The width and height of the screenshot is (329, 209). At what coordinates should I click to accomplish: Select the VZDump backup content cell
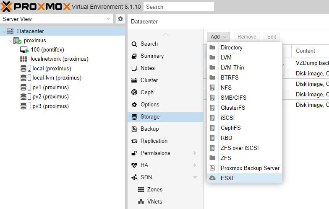tap(311, 63)
